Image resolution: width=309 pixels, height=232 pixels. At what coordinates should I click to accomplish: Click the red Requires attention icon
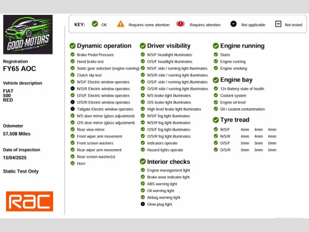[180, 24]
